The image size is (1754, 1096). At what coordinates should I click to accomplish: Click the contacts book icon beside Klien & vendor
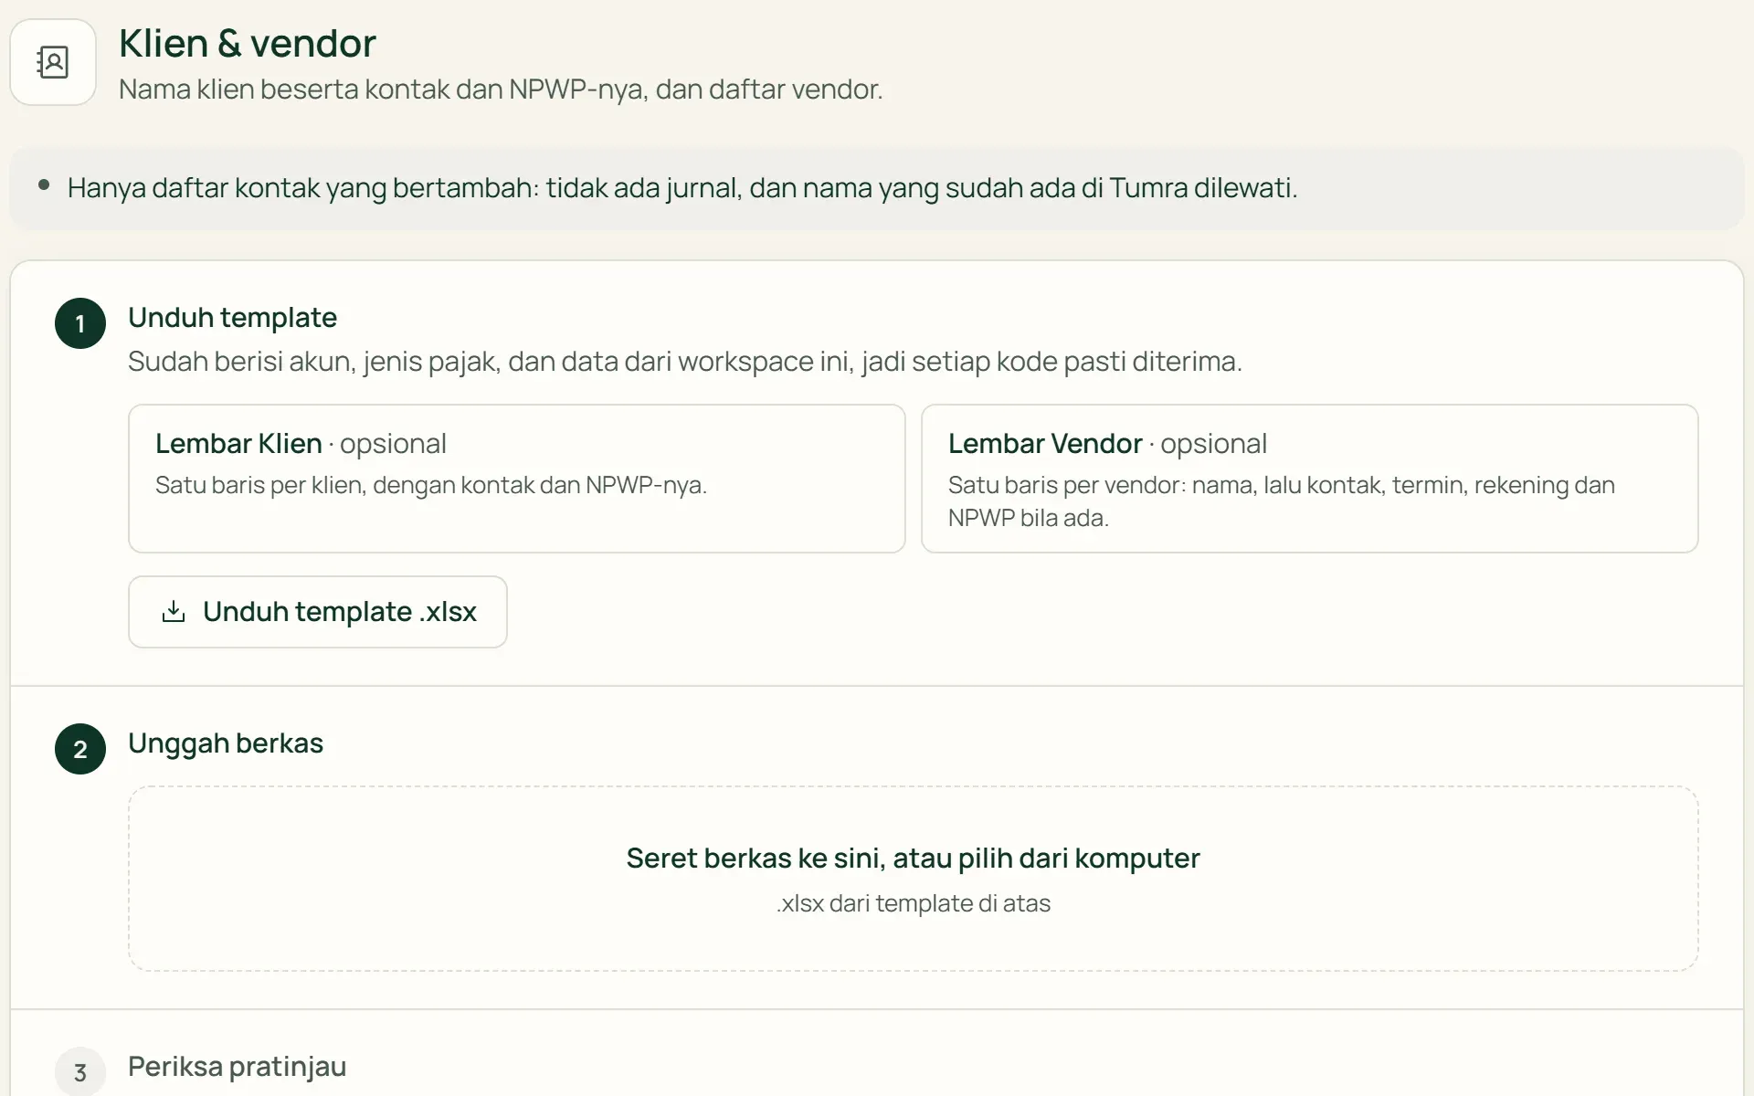53,62
